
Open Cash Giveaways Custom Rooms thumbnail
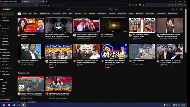coord(59,84)
